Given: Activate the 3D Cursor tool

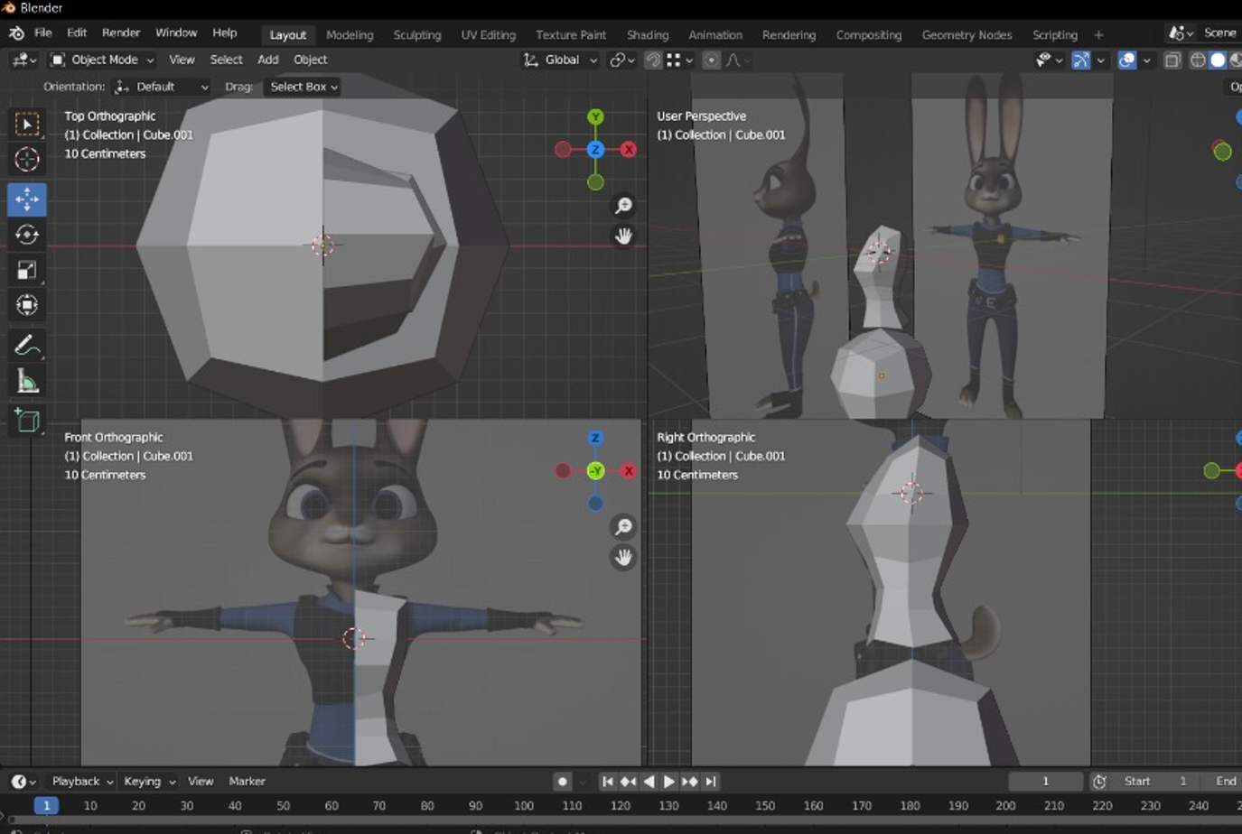Looking at the screenshot, I should coord(27,160).
